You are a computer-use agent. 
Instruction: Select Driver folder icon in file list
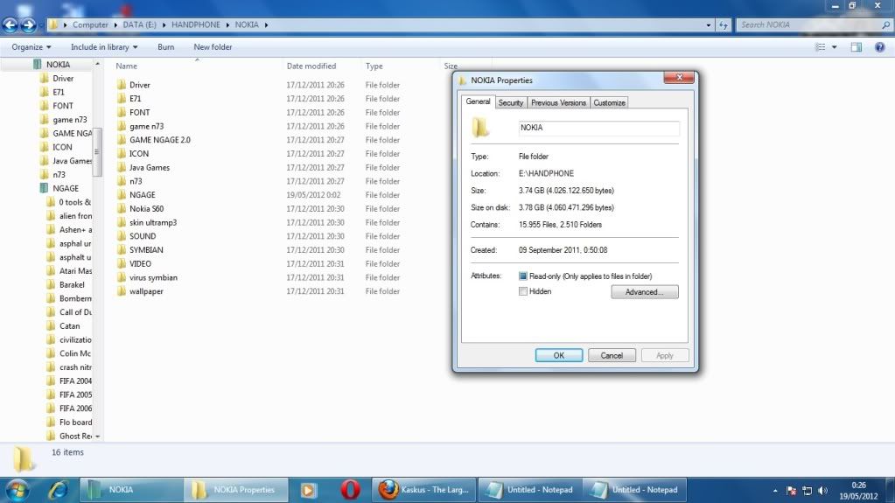pos(121,85)
